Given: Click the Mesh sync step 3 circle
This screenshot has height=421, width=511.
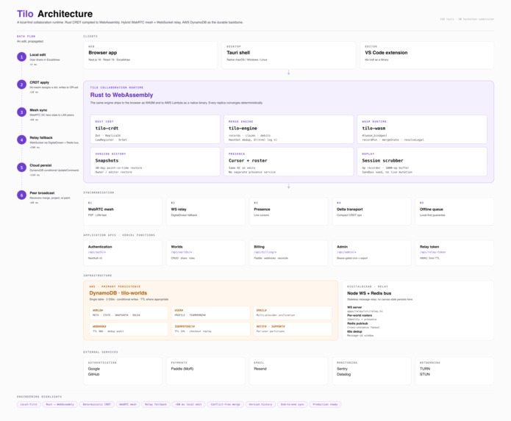Looking at the screenshot, I should click(x=22, y=112).
